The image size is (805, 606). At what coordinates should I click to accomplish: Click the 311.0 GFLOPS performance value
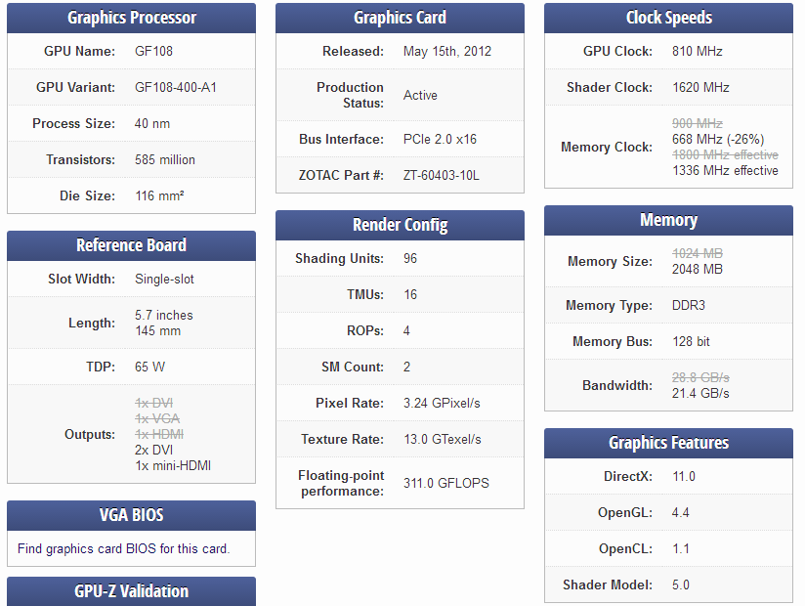click(x=446, y=483)
